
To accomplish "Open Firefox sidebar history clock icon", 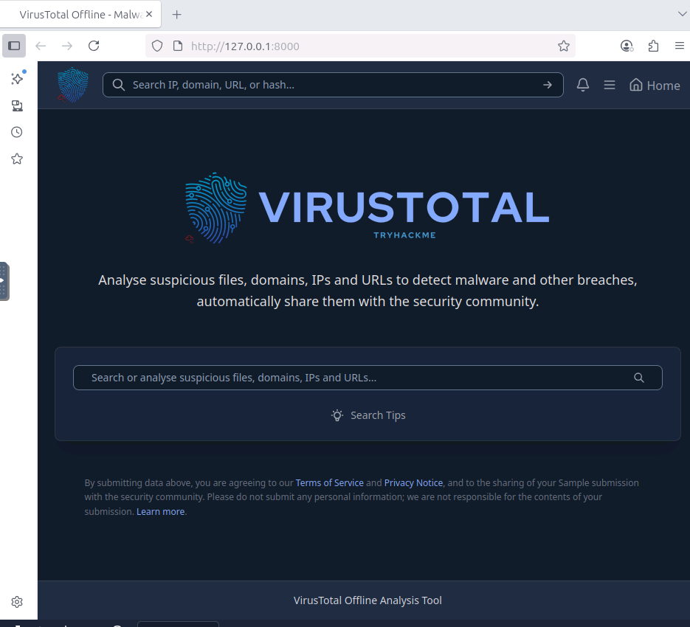I will pos(17,132).
